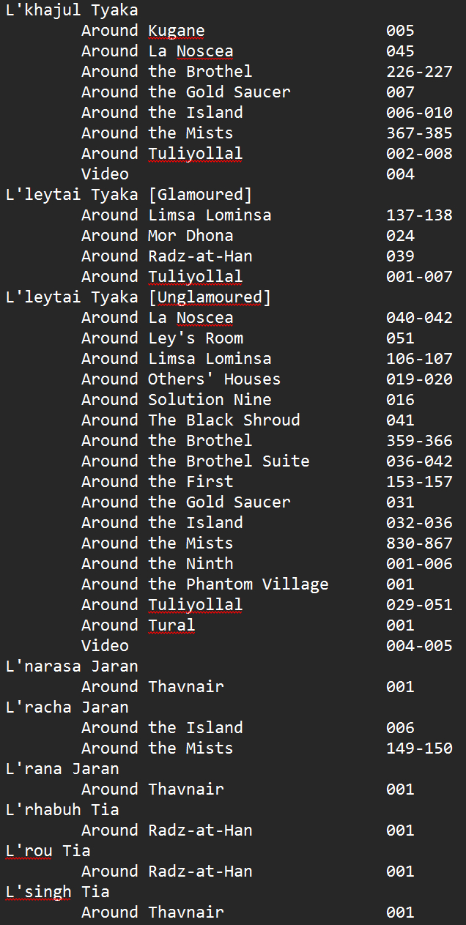The image size is (466, 925).
Task: Click the 'Around Mor Dhona' line
Action: tap(157, 236)
